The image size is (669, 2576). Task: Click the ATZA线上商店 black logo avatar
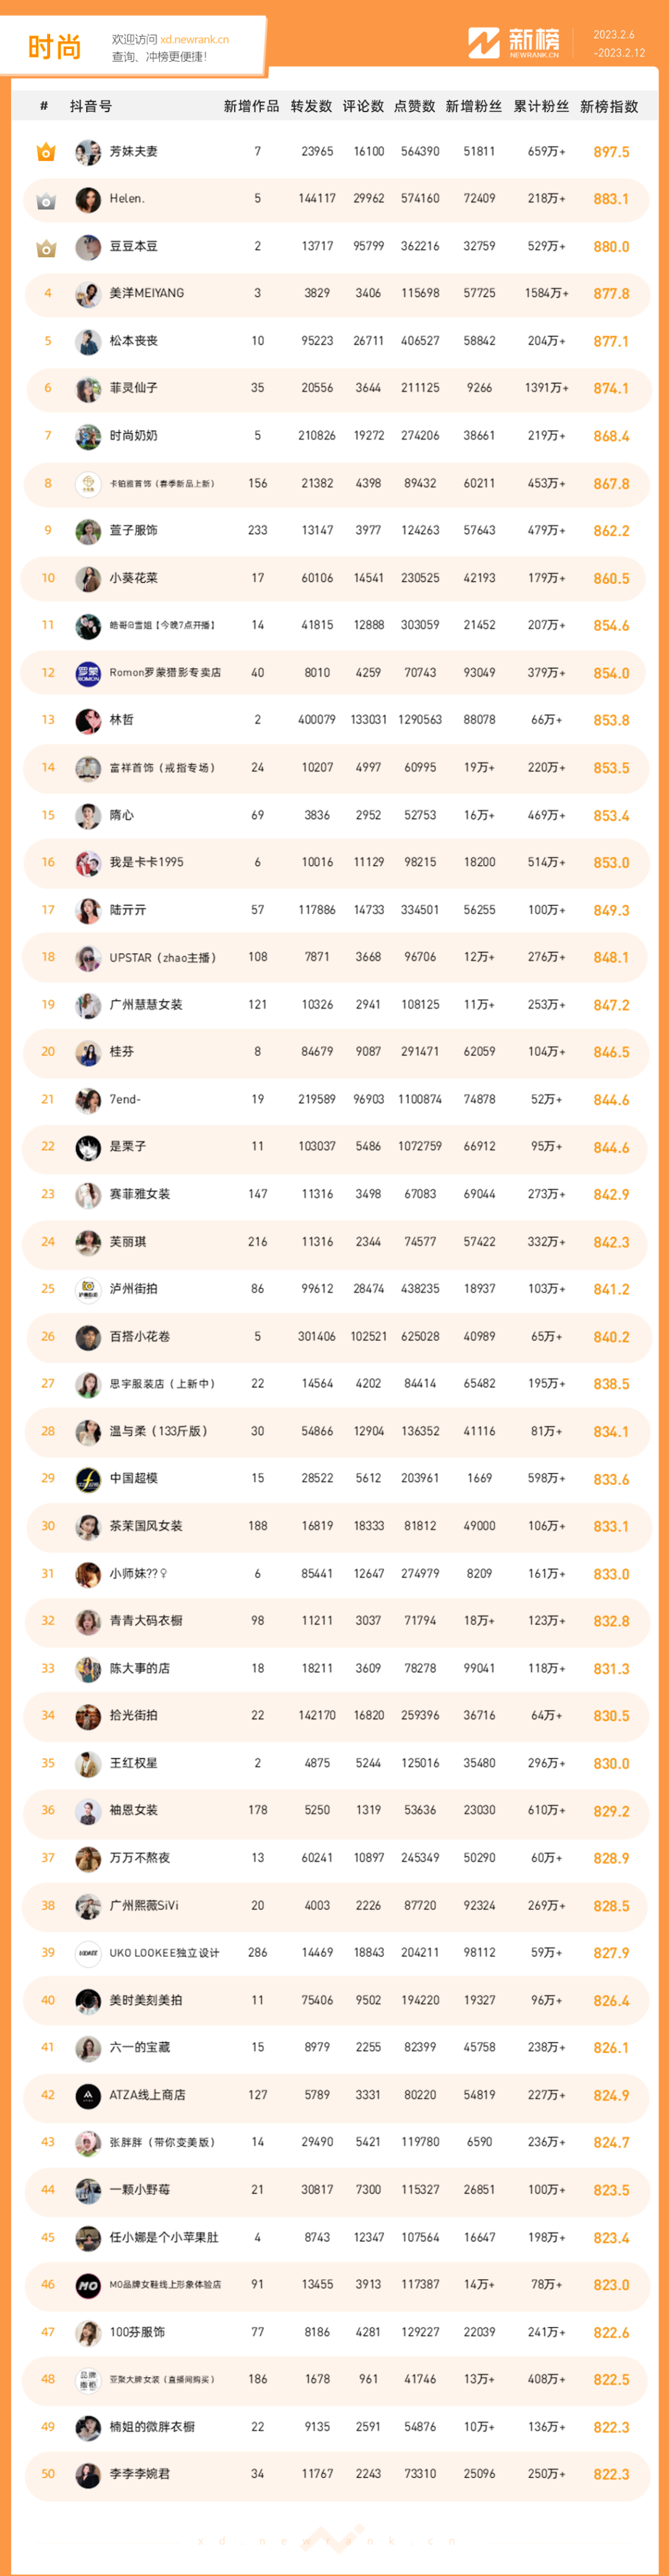(x=88, y=2095)
